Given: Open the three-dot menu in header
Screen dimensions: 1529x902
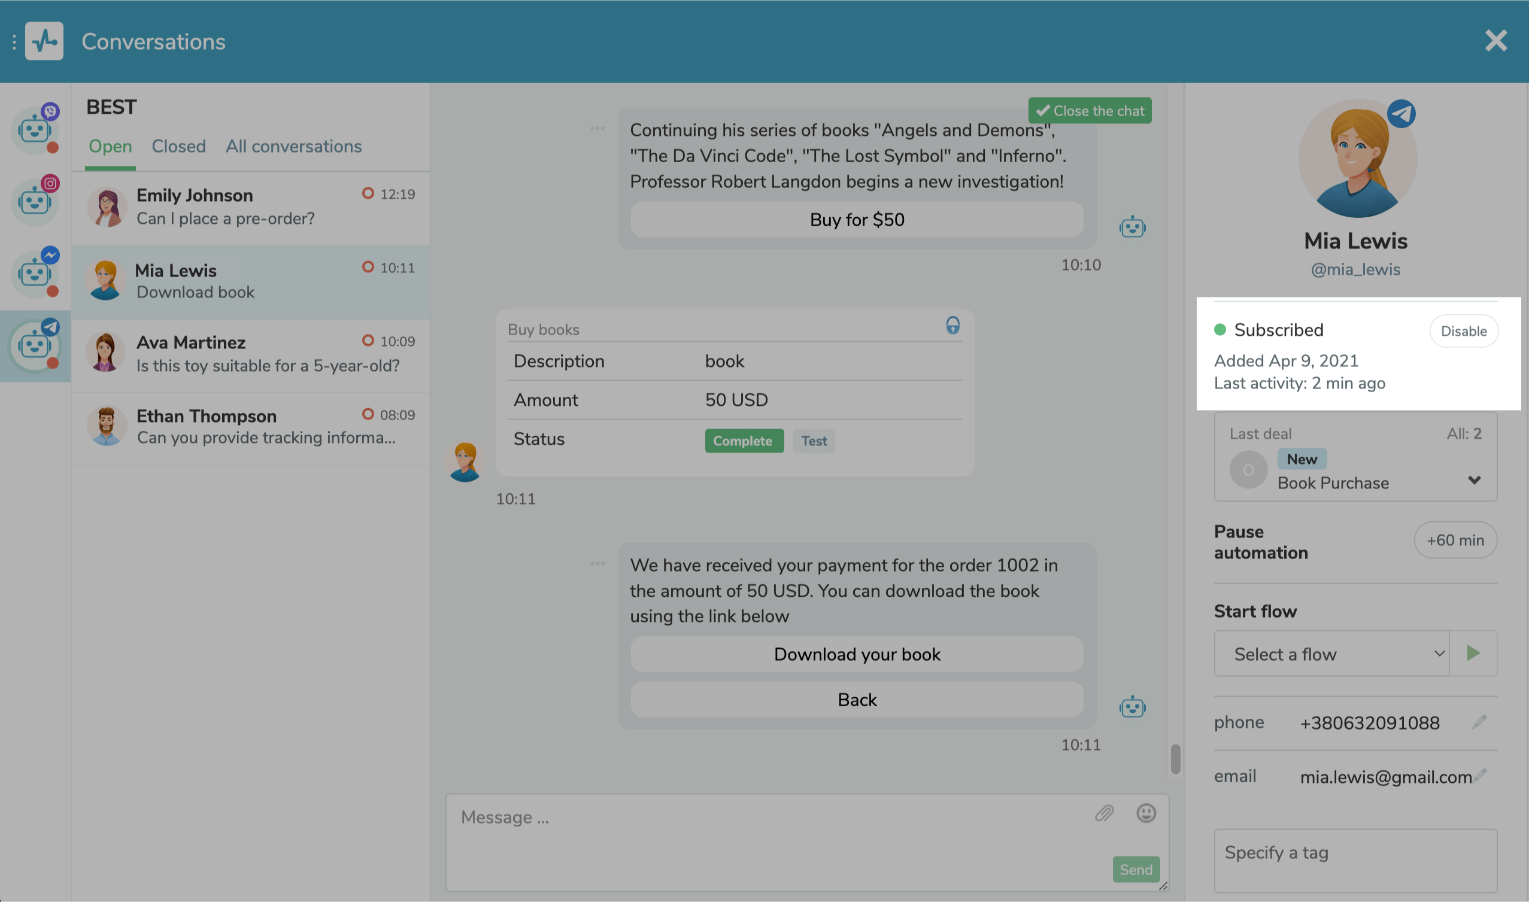Looking at the screenshot, I should (14, 41).
